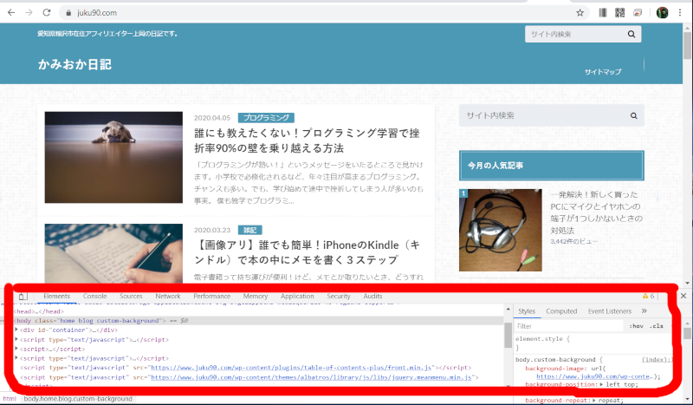The image size is (693, 405).
Task: Open the Memory tab
Action: [x=255, y=296]
